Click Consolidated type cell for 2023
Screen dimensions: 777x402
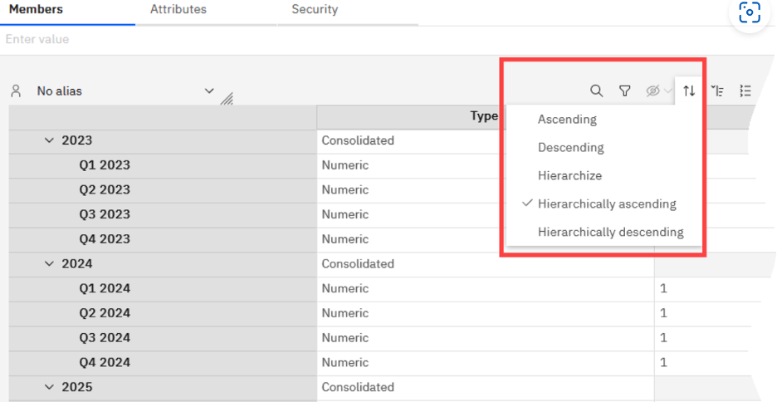(x=358, y=140)
